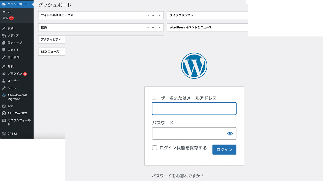The width and height of the screenshot is (323, 181).
Task: Open 施工事例 menu item
Action: coord(17,57)
